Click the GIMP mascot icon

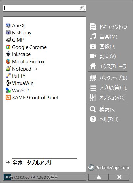pos(8,40)
